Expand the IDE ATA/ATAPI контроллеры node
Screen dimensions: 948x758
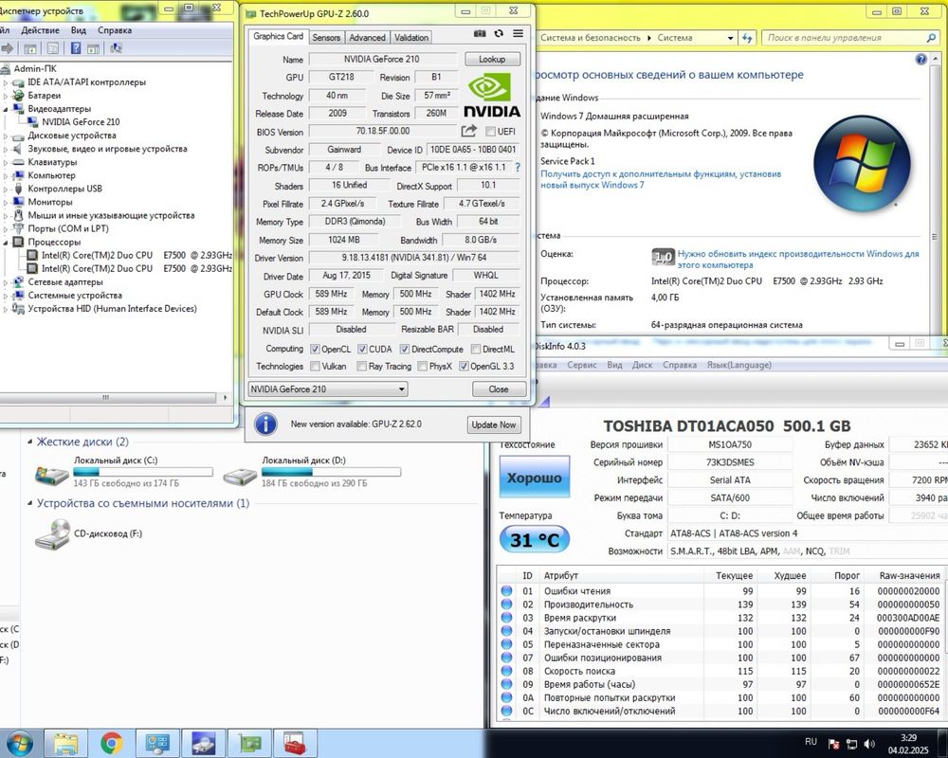6,82
